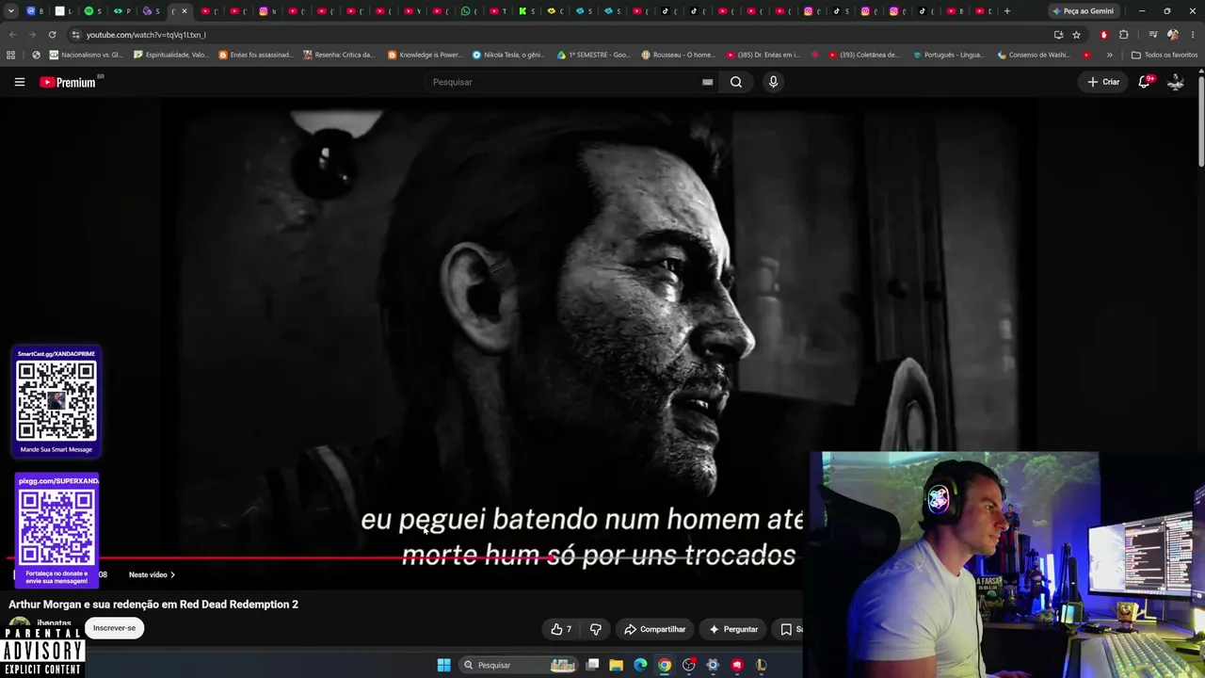Open YouTube notifications bell
Screen dimensions: 1205x678
(1145, 82)
